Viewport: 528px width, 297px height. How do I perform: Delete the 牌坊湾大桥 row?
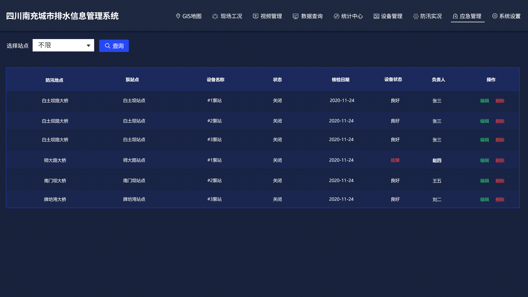pos(500,200)
